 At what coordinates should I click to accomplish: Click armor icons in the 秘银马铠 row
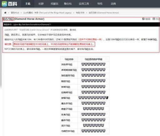click(x=93, y=98)
